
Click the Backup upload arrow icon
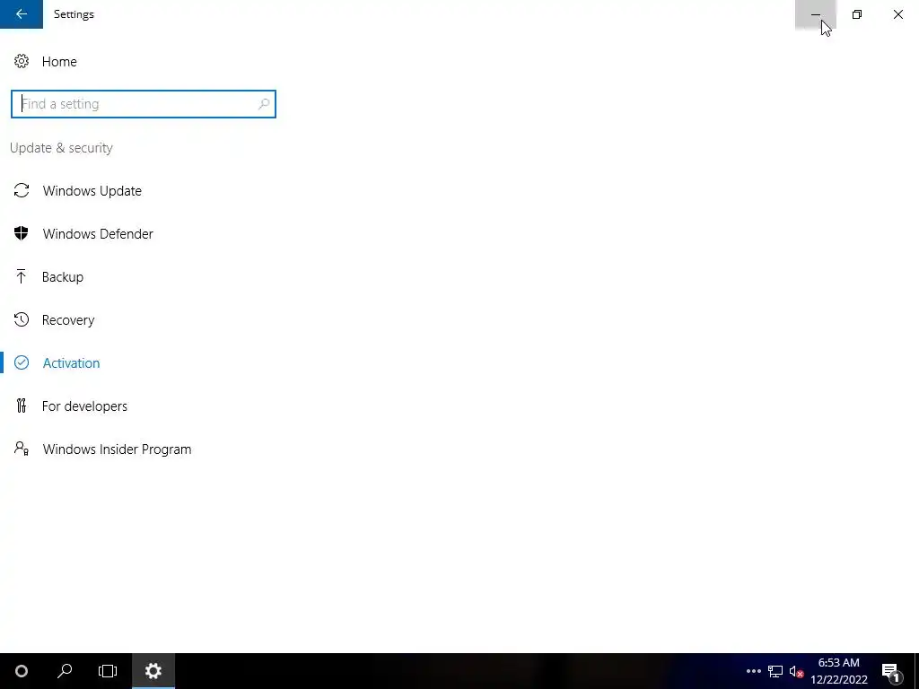(x=22, y=276)
